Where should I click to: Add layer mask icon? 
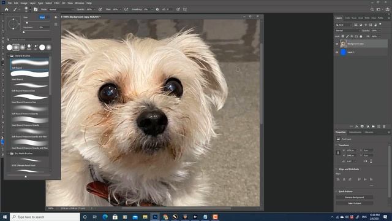pyautogui.click(x=362, y=126)
